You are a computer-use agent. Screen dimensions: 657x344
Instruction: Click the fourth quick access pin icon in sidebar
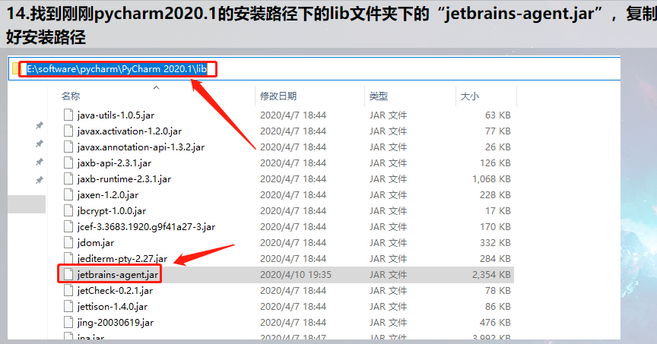[x=40, y=180]
